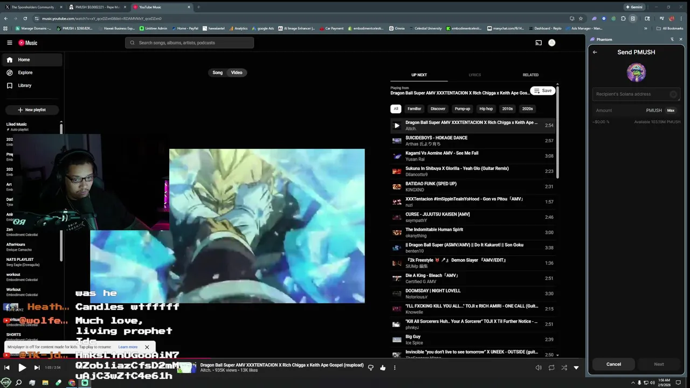This screenshot has height=388, width=690.
Task: Play the $UICIDEBOY$ - HOKAGE DANCE track
Action: [473, 141]
